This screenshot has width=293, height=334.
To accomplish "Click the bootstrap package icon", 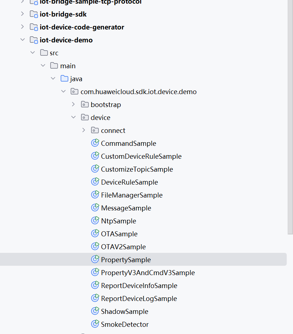I will tap(85, 105).
